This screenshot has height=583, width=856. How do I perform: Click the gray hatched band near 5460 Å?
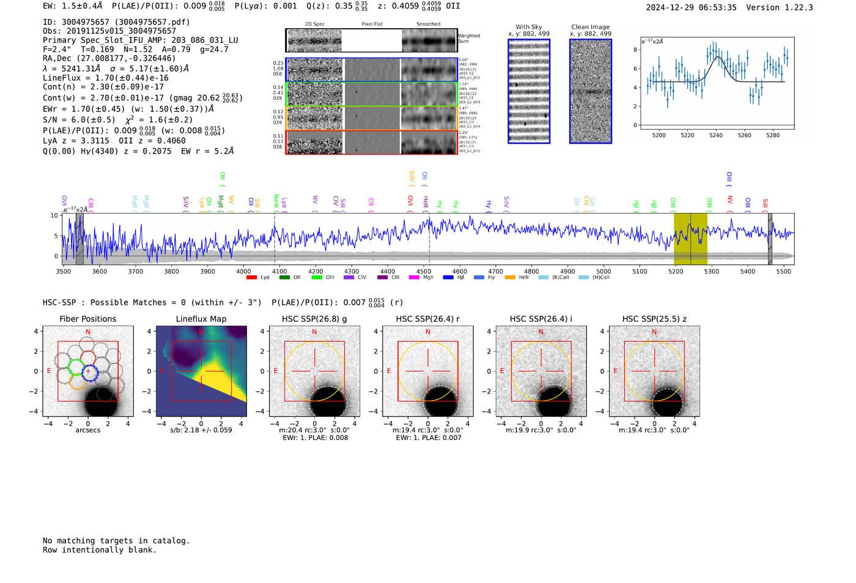pos(770,239)
